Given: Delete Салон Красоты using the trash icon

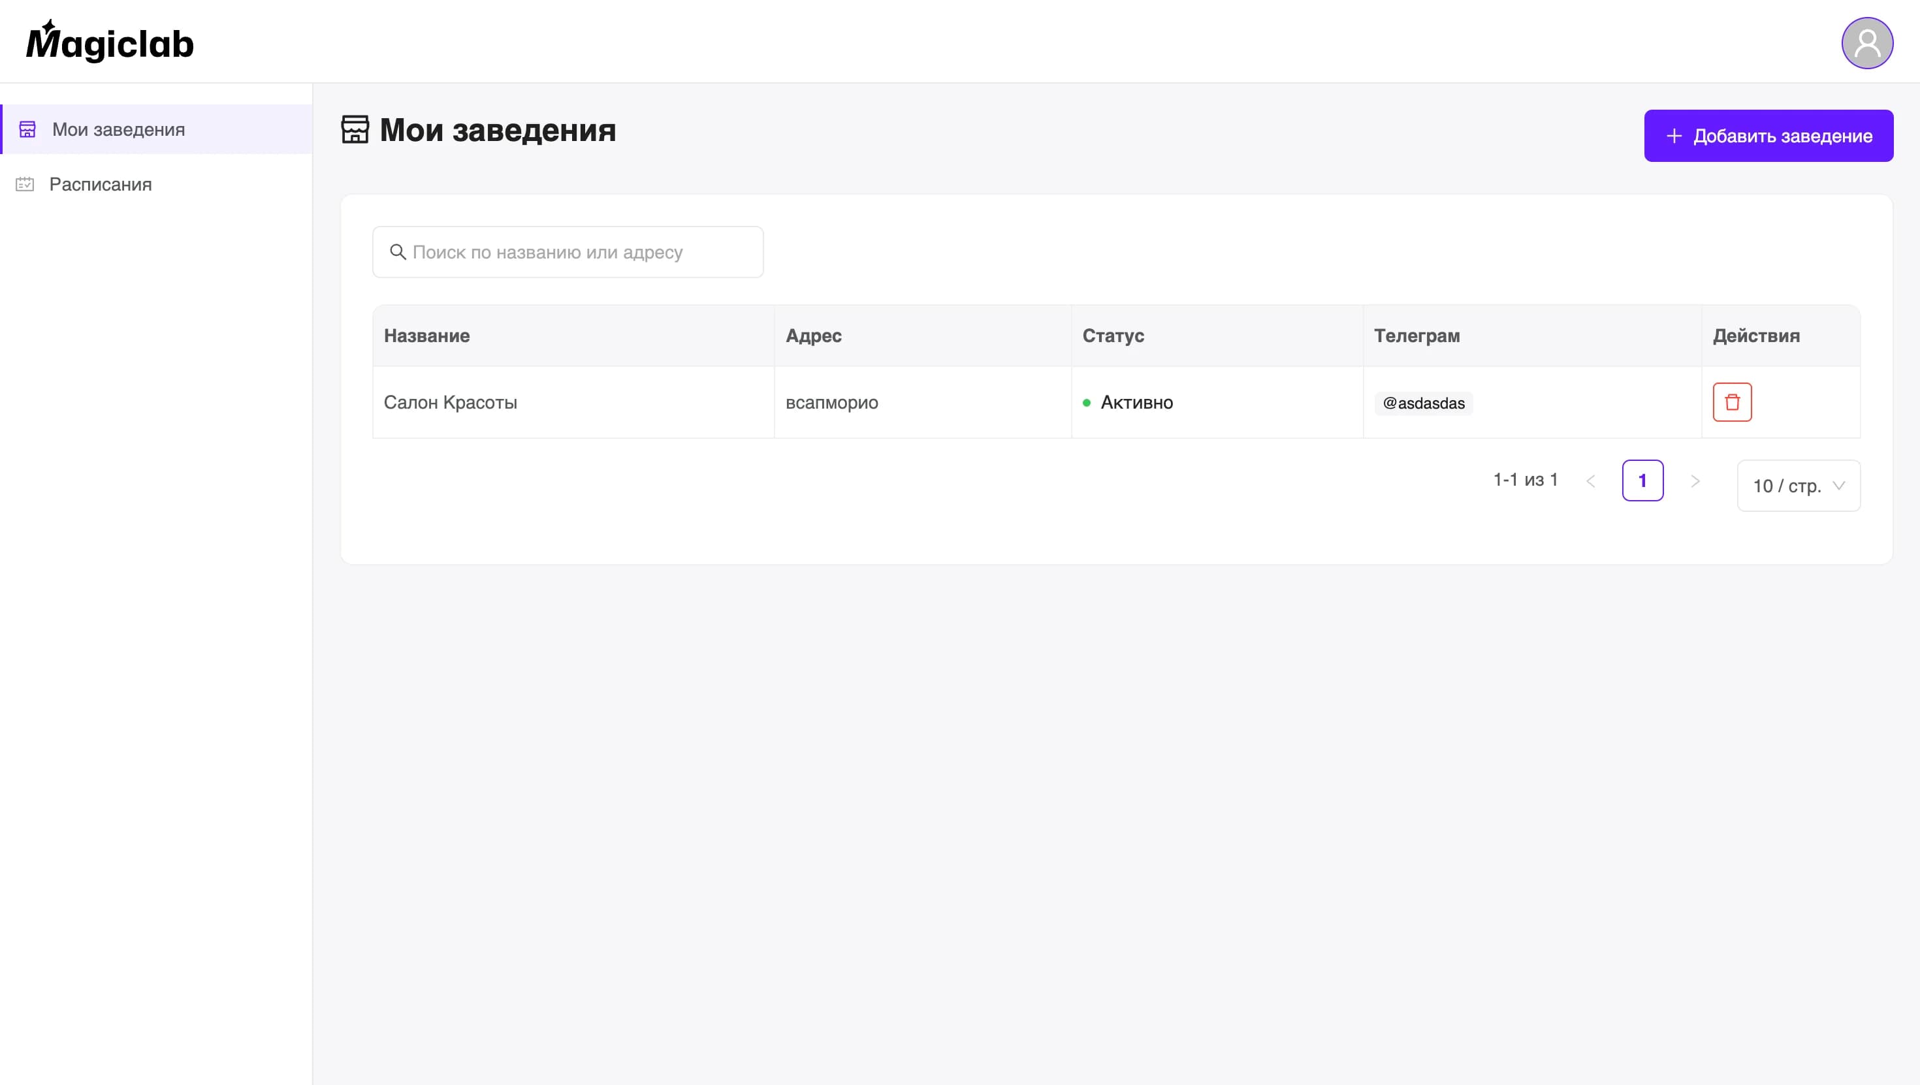Looking at the screenshot, I should tap(1732, 401).
